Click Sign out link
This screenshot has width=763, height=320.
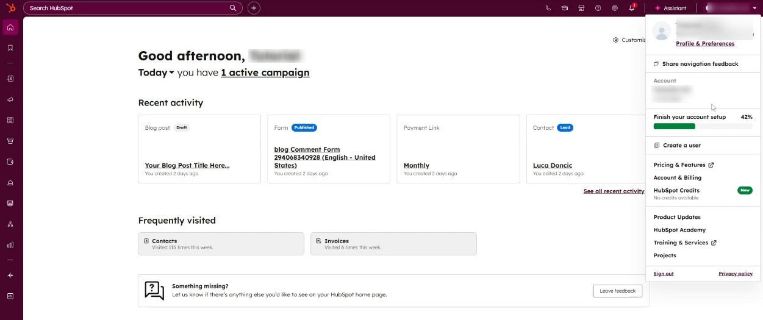[664, 274]
